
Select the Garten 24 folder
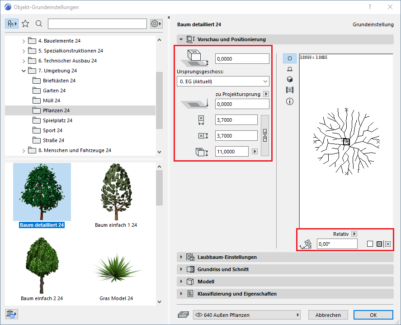point(54,91)
